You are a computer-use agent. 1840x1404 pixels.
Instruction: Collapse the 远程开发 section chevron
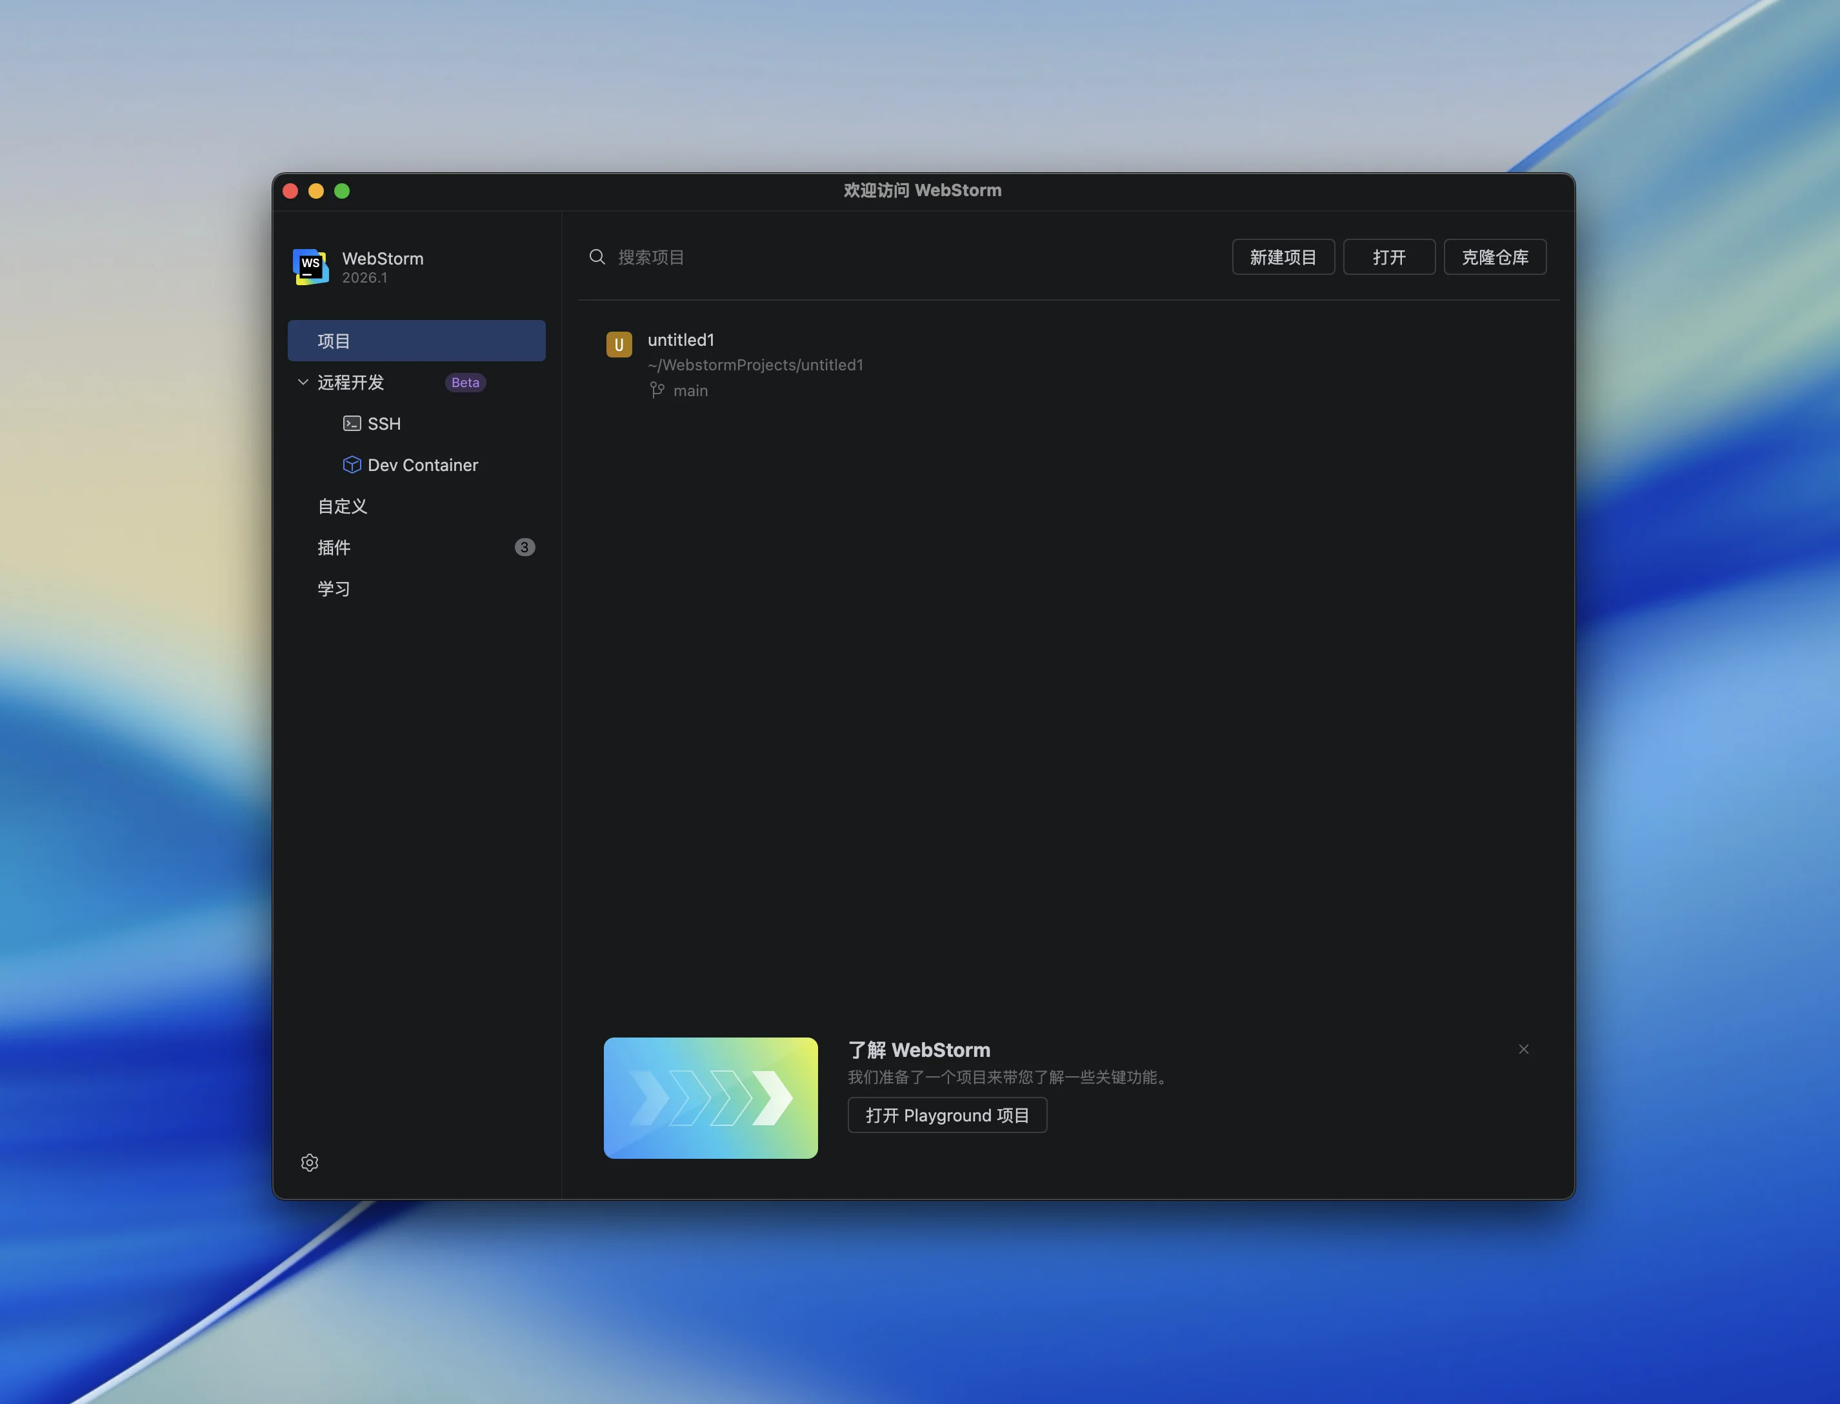pos(303,382)
